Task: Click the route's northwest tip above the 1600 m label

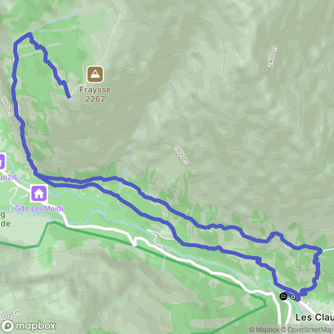Action: (30, 34)
